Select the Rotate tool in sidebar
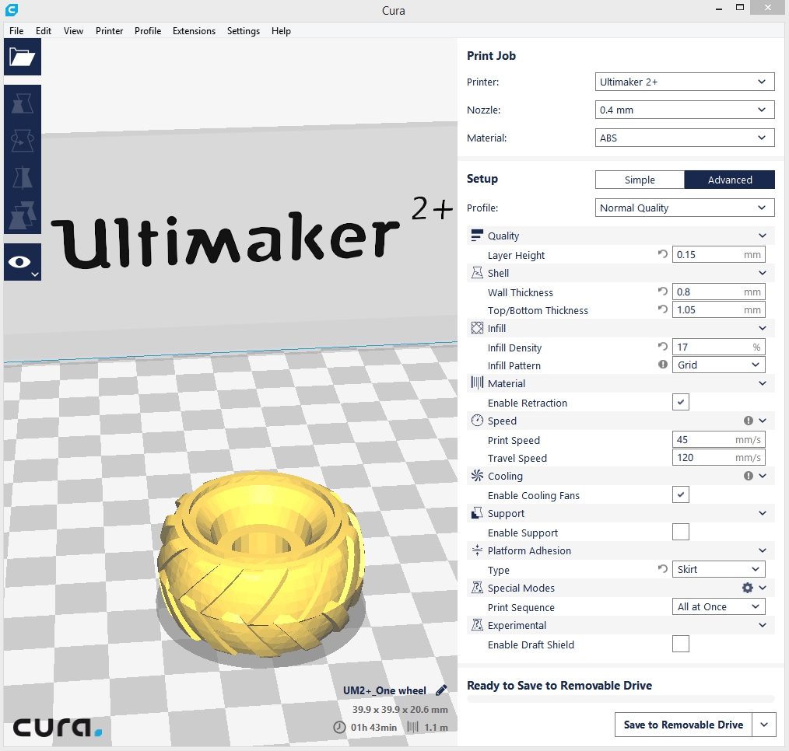The image size is (789, 751). (x=22, y=141)
